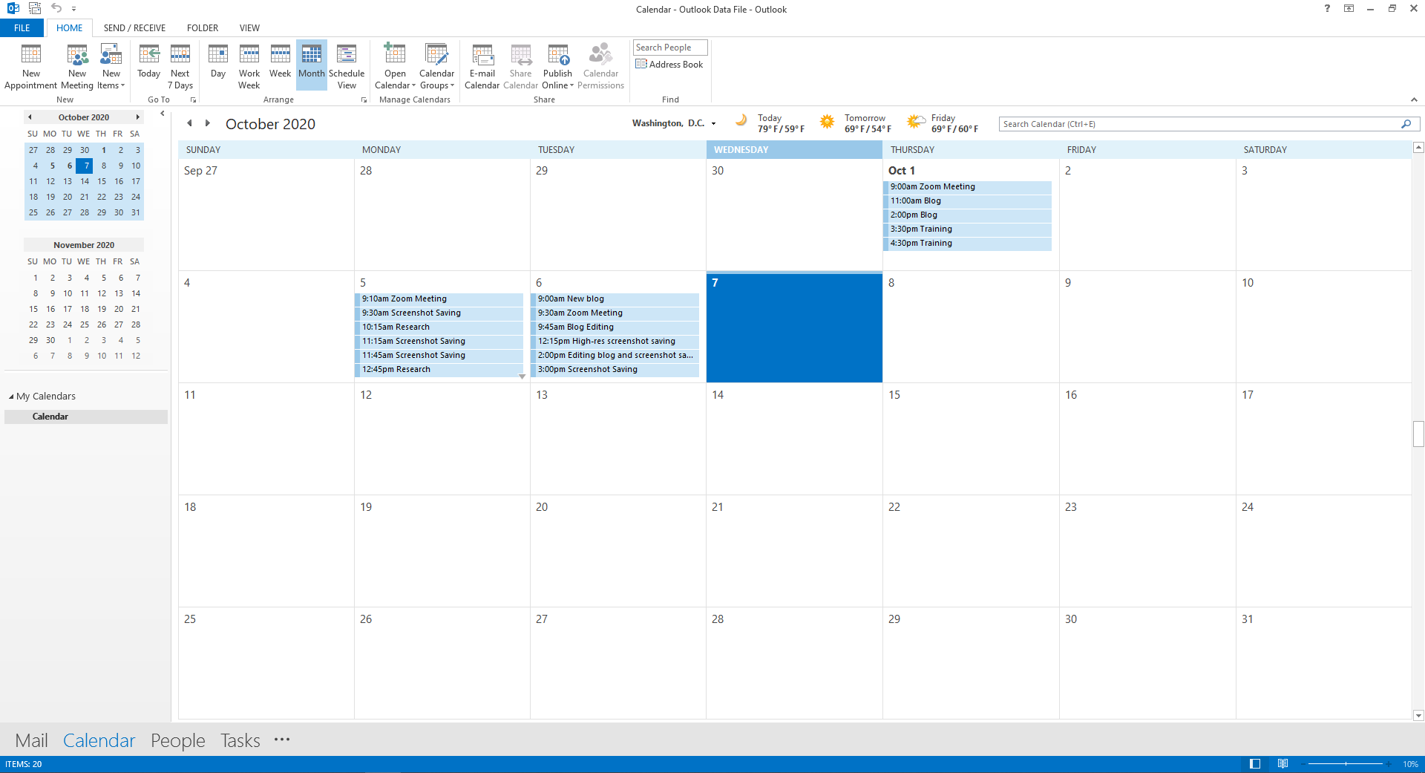Set Calendar Permissions
This screenshot has height=773, width=1425.
(600, 65)
